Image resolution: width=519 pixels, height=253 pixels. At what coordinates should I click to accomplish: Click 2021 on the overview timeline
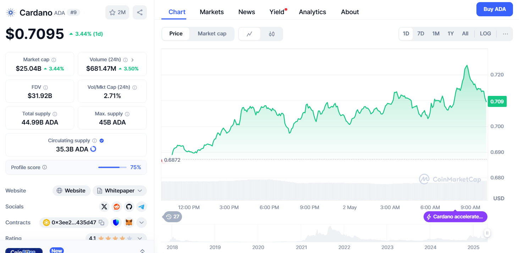pos(301,247)
